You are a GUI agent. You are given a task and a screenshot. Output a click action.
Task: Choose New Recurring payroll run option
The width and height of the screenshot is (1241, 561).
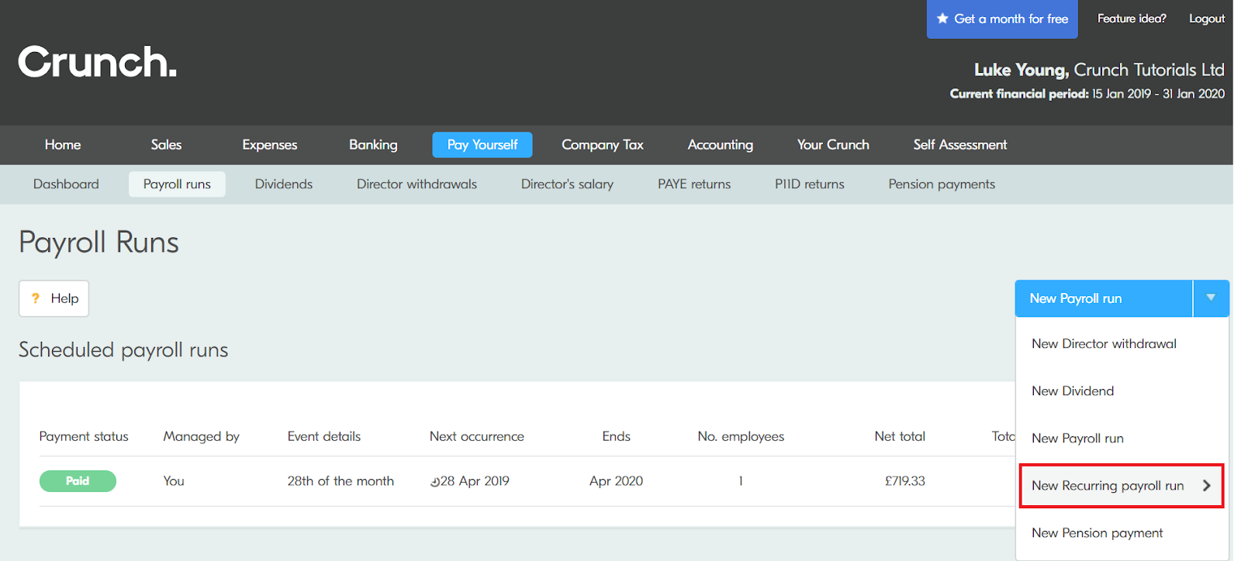click(x=1122, y=486)
